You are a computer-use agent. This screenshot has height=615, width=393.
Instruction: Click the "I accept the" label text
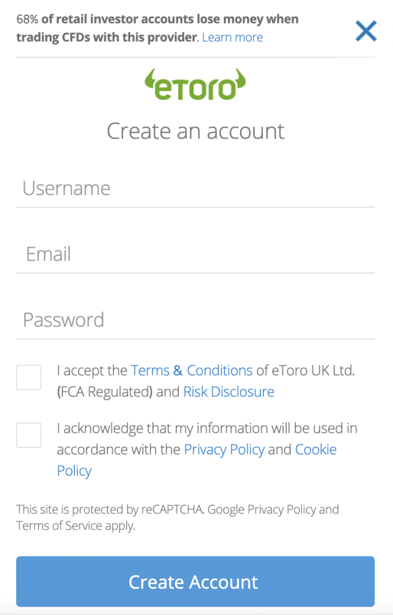coord(92,370)
